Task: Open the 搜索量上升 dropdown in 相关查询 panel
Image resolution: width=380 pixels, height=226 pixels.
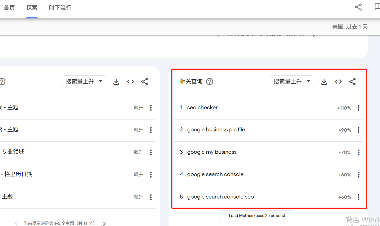Action: (292, 82)
